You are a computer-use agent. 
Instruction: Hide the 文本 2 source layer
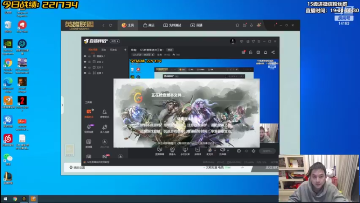[85, 62]
